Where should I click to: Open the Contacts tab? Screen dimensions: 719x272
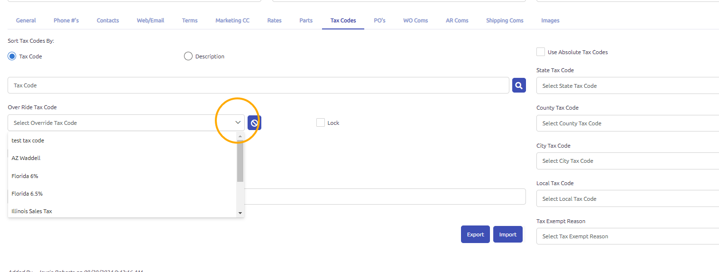[108, 20]
